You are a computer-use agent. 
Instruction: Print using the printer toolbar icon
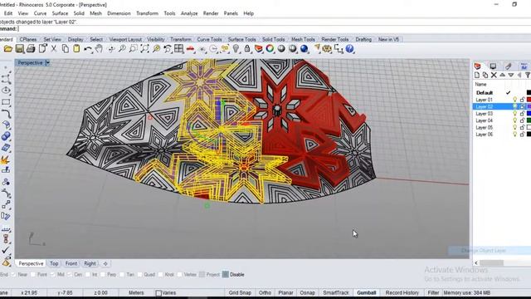point(31,49)
